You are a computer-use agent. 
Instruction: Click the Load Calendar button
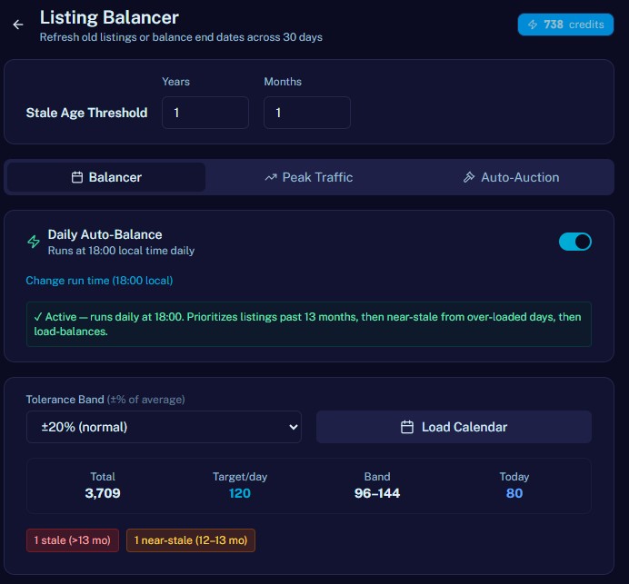454,427
